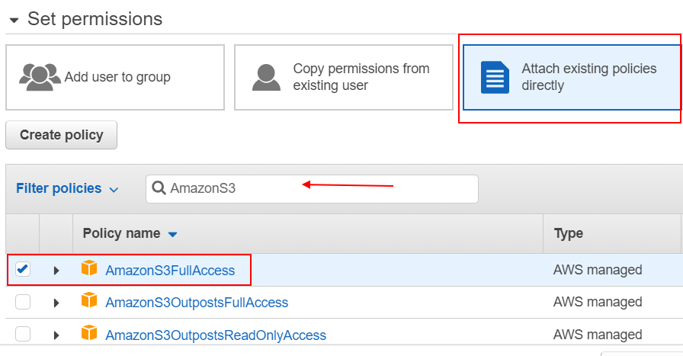This screenshot has width=683, height=356.
Task: Click the policy search field containing AmazonS3
Action: click(x=320, y=188)
